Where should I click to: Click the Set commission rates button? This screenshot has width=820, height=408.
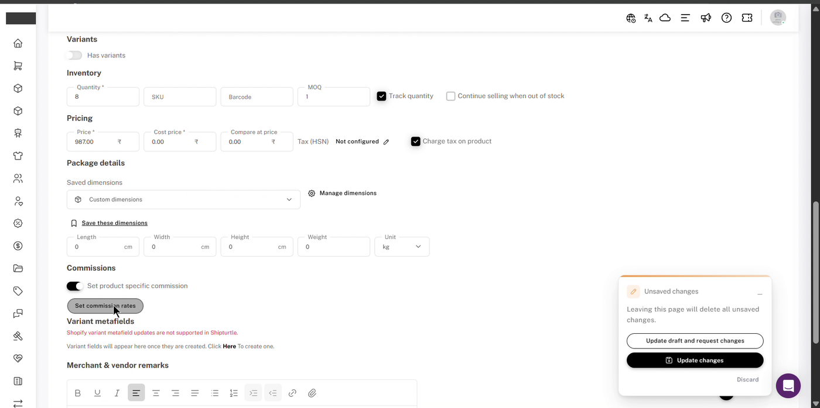[x=105, y=306]
